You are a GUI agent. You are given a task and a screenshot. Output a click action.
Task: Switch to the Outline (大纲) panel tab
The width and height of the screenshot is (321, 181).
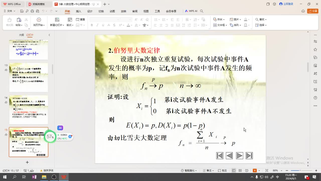coord(22,35)
